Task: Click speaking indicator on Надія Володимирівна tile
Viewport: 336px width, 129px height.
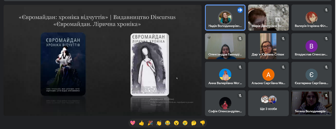Action: (240, 10)
